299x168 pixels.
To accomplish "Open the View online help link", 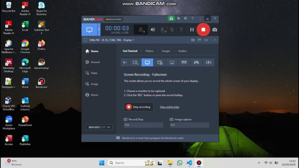I will click(169, 107).
